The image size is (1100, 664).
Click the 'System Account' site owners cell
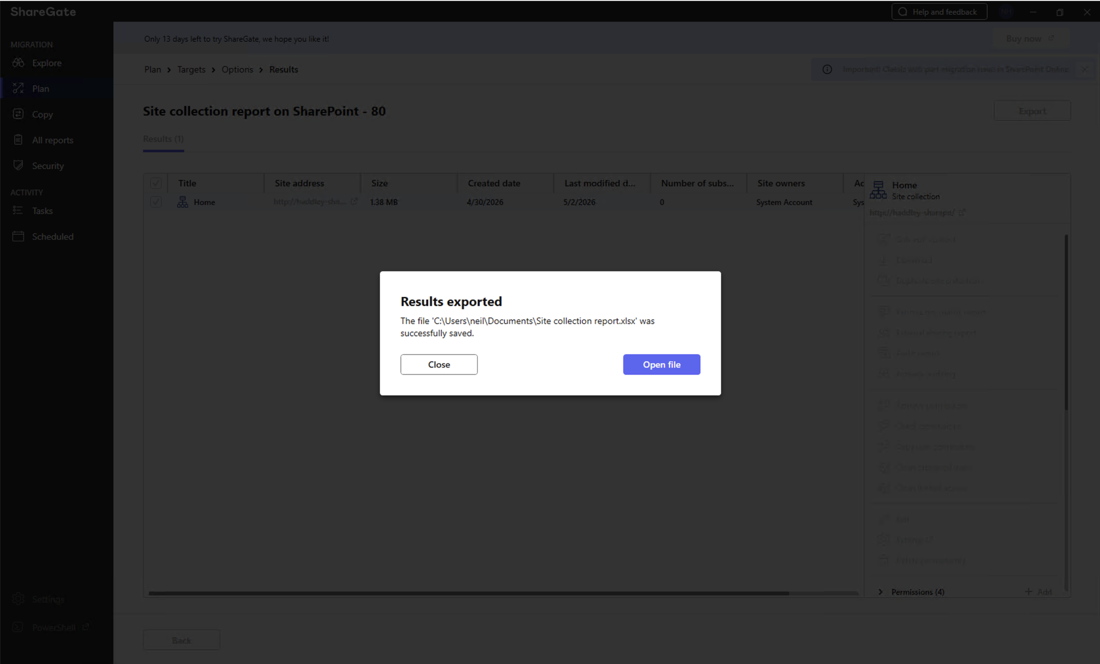784,202
